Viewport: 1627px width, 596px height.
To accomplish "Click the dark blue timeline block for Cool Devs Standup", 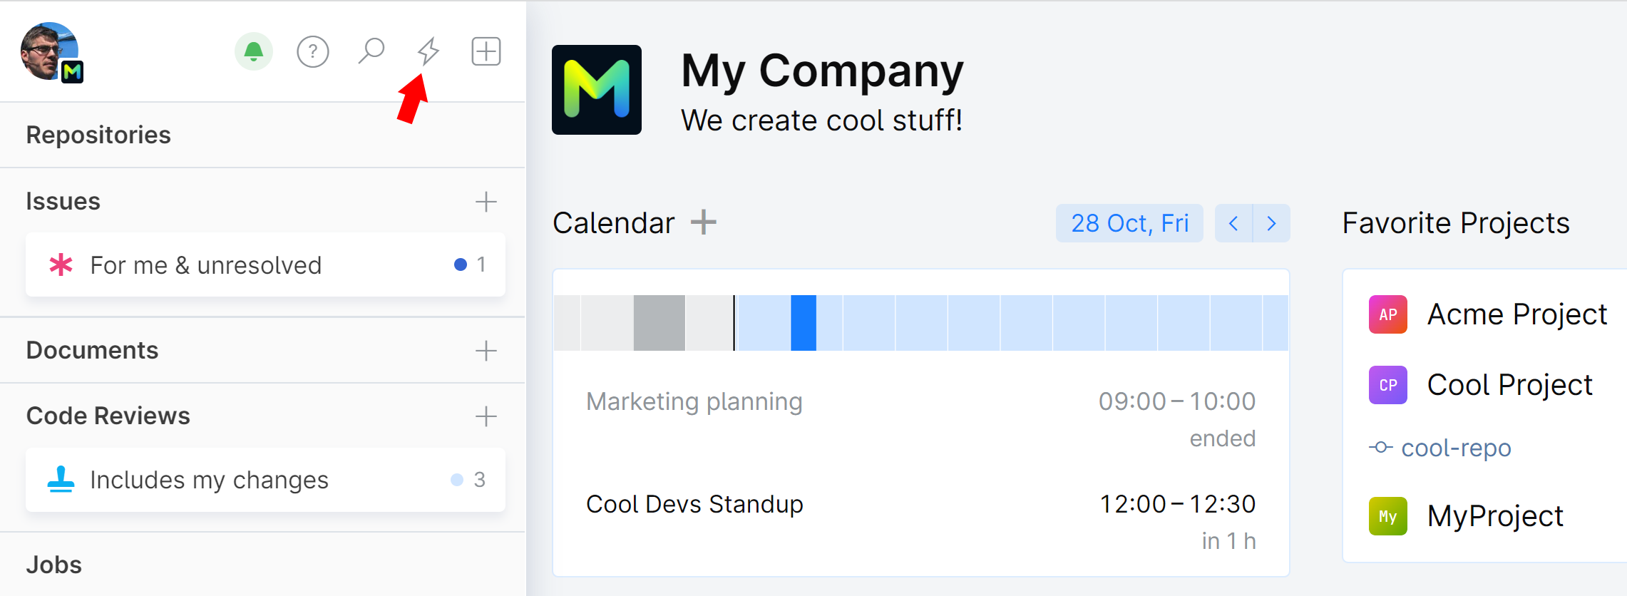I will 804,323.
